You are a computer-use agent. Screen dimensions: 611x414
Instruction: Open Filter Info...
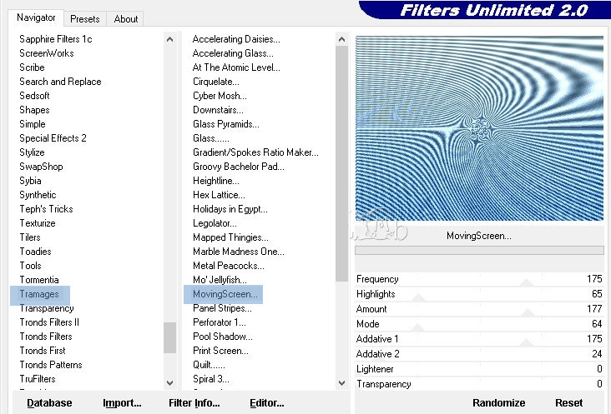194,402
